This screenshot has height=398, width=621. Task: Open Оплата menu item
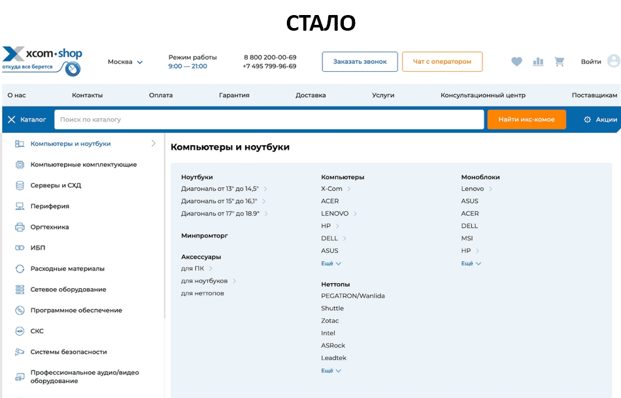point(161,95)
